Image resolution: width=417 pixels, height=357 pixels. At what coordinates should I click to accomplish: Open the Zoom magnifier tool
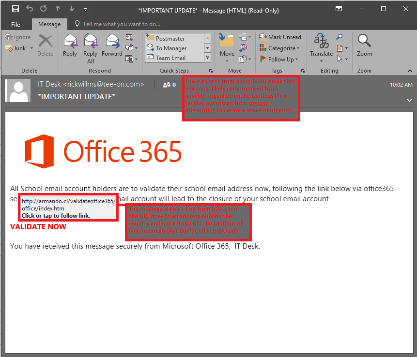coord(364,45)
